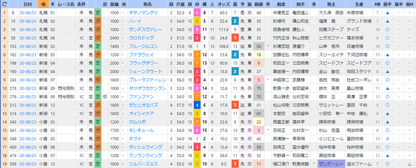Click owner name 大久保 與志
The height and width of the screenshot is (168, 416).
(x=331, y=13)
